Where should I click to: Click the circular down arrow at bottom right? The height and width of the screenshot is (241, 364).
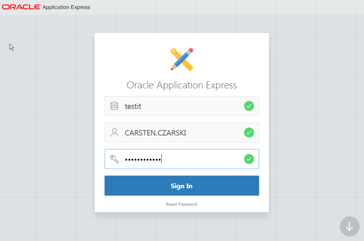(349, 226)
